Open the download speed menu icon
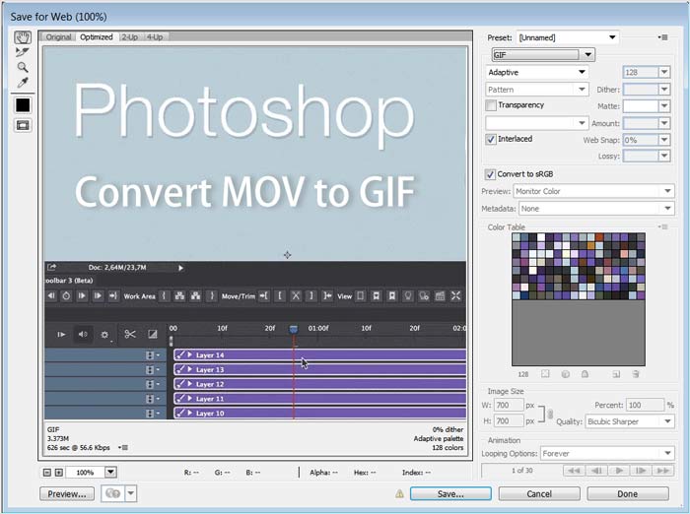690x514 pixels. 123,448
